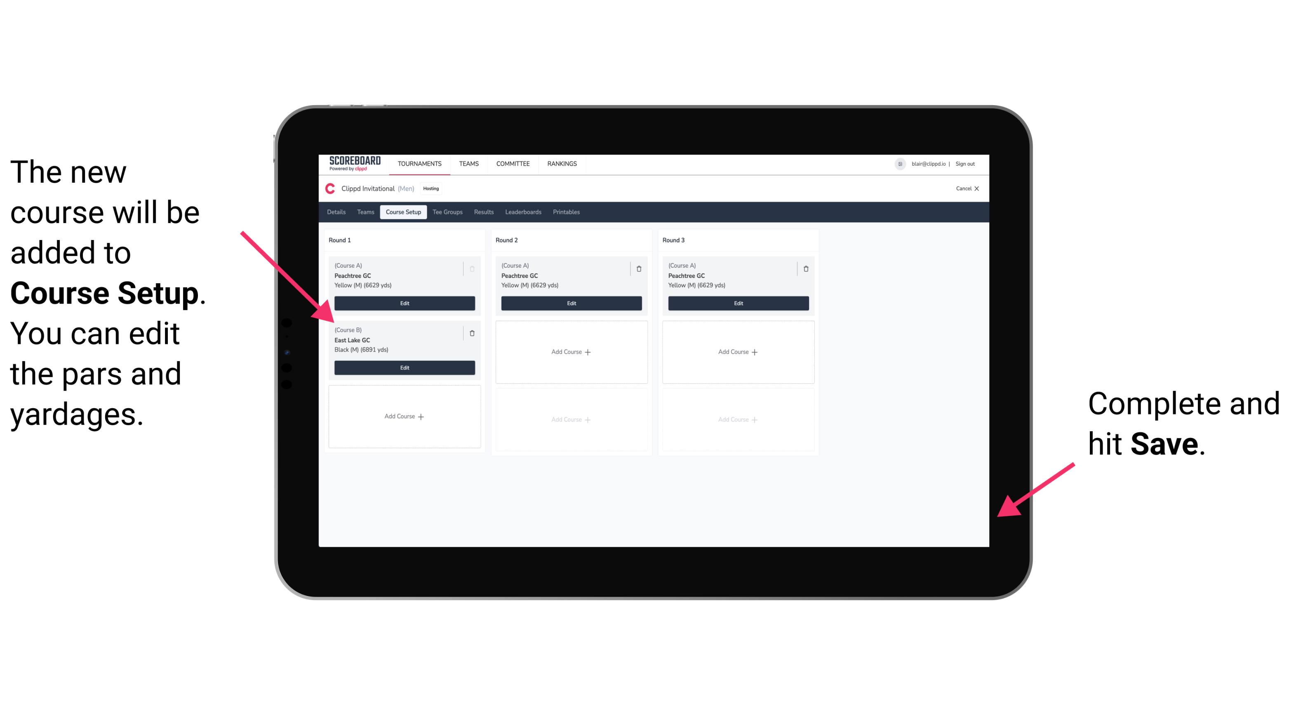Screen dimensions: 1303x701
Task: Click the Course Setup tab
Action: (x=403, y=212)
